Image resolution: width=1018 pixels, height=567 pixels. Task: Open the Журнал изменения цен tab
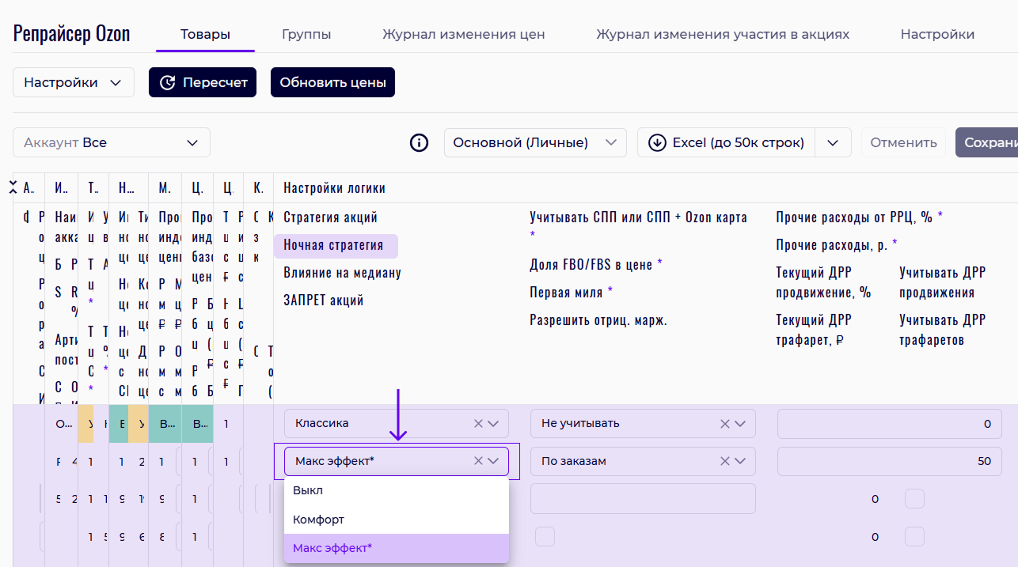click(463, 35)
